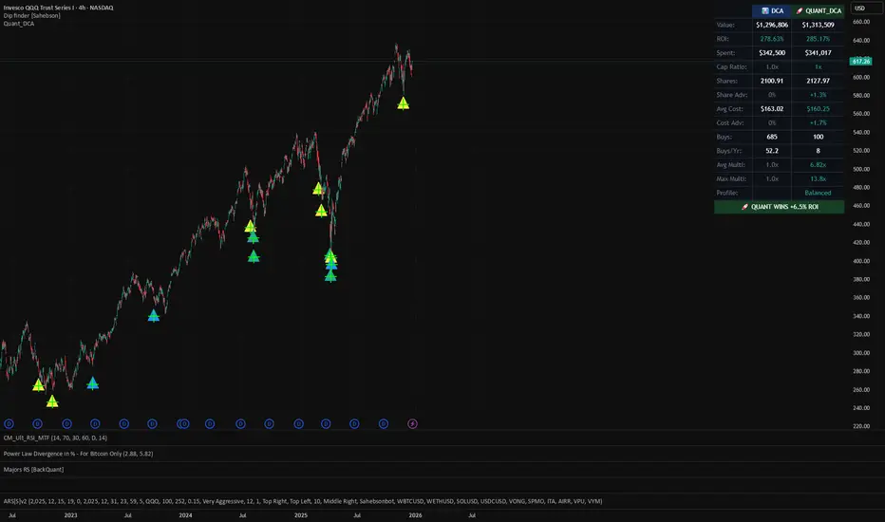Click the 278.63% ROI cell
885x522 pixels.
pos(772,39)
